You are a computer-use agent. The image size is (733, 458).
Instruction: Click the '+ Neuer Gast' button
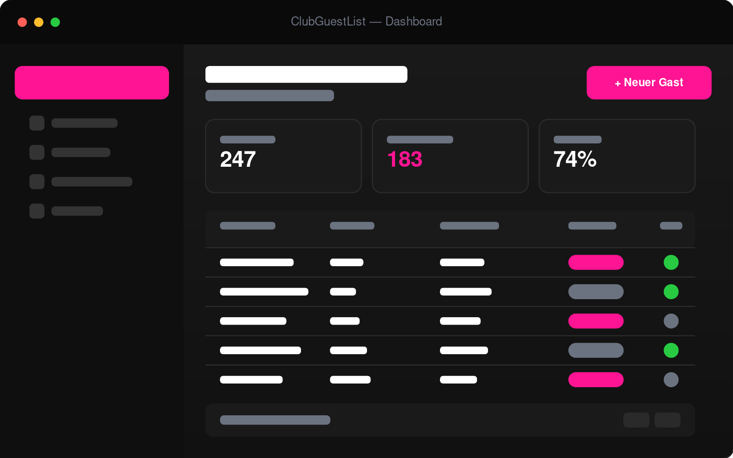[x=649, y=83]
